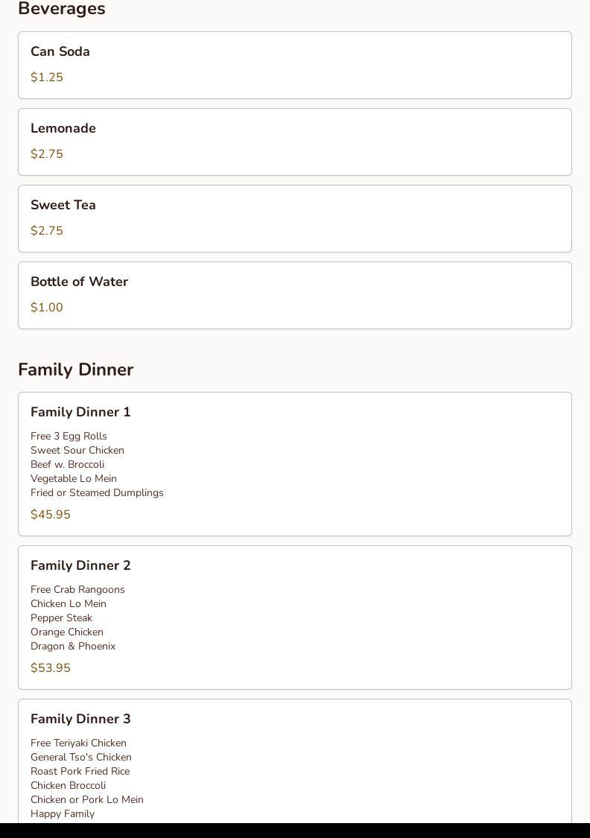Click the $1.00 Bottle of Water price
This screenshot has width=590, height=838.
47,308
